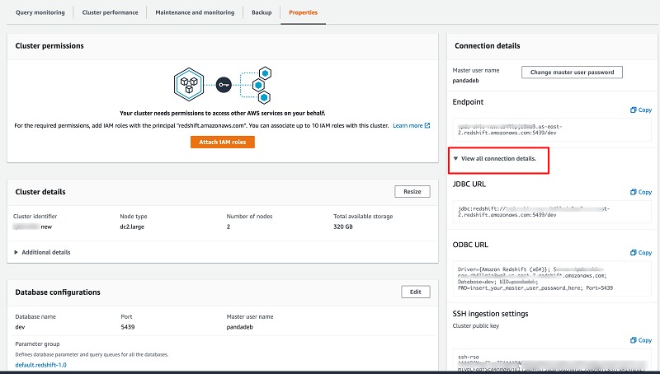Copy the Endpoint value

(641, 110)
